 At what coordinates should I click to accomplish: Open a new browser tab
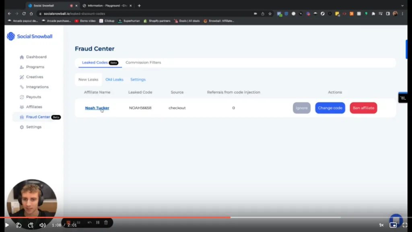(139, 6)
